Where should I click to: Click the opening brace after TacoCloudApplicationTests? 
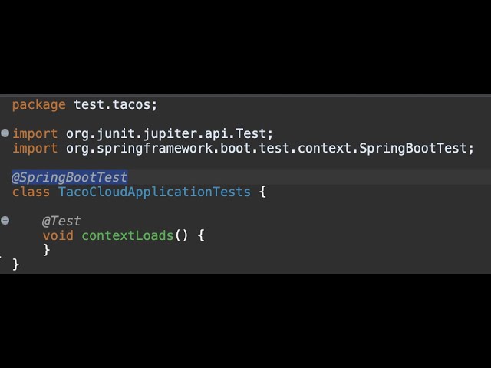(262, 192)
